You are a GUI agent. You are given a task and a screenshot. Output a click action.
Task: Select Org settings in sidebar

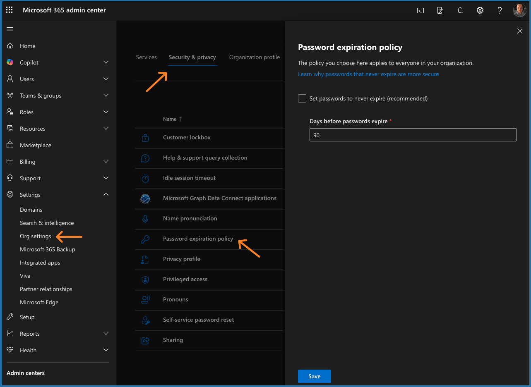point(36,236)
